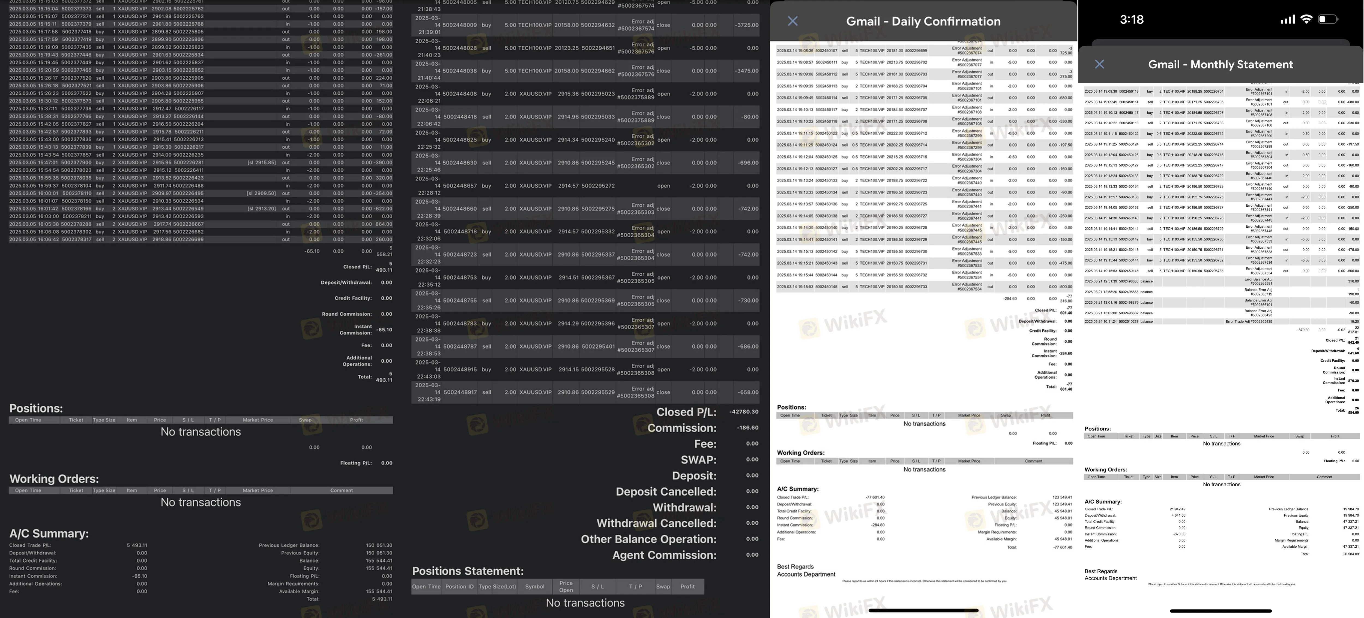This screenshot has width=1364, height=618.
Task: Click the 'Symbol' column header
Action: point(534,587)
